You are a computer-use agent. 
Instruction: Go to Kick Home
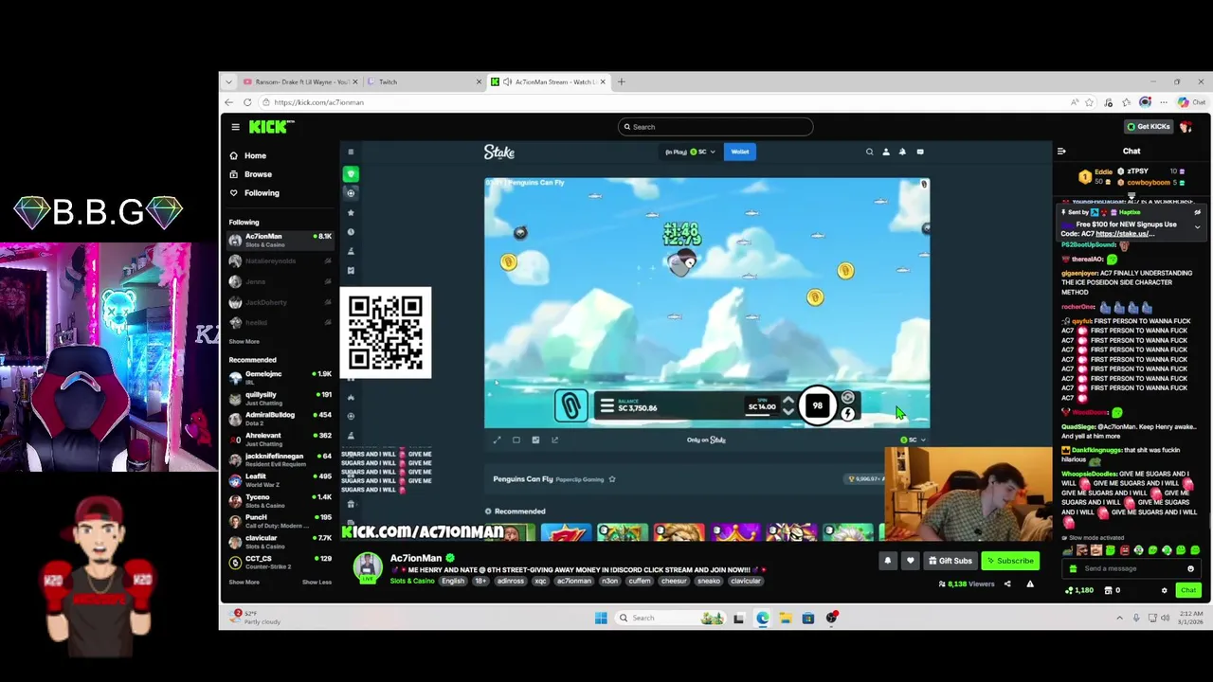(x=248, y=155)
